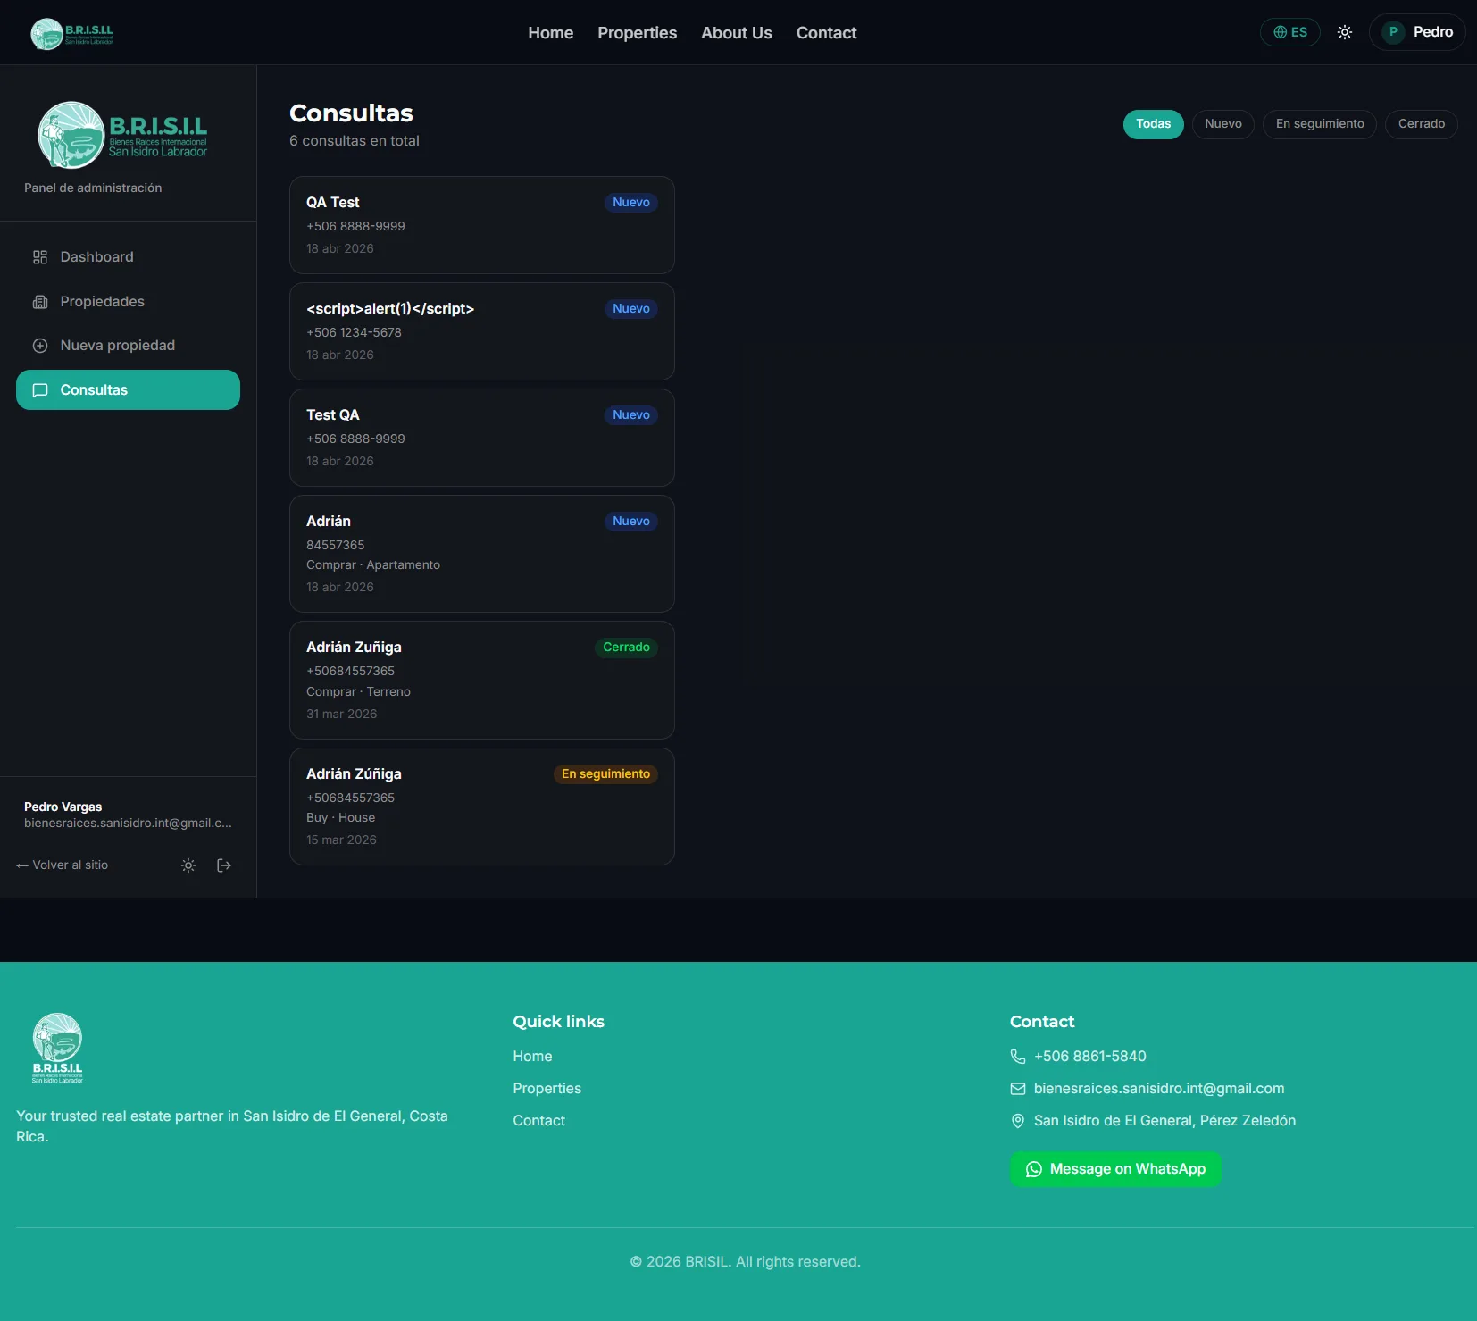Screen dimensions: 1477x1321
Task: Click the Propiedades building icon
Action: [40, 302]
